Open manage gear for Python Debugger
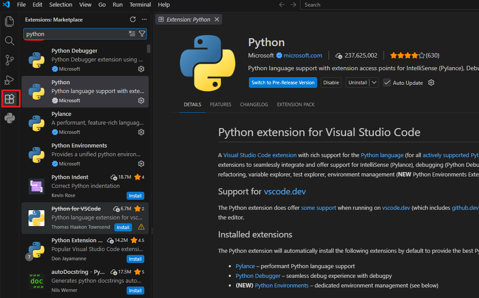The height and width of the screenshot is (298, 479). (141, 69)
